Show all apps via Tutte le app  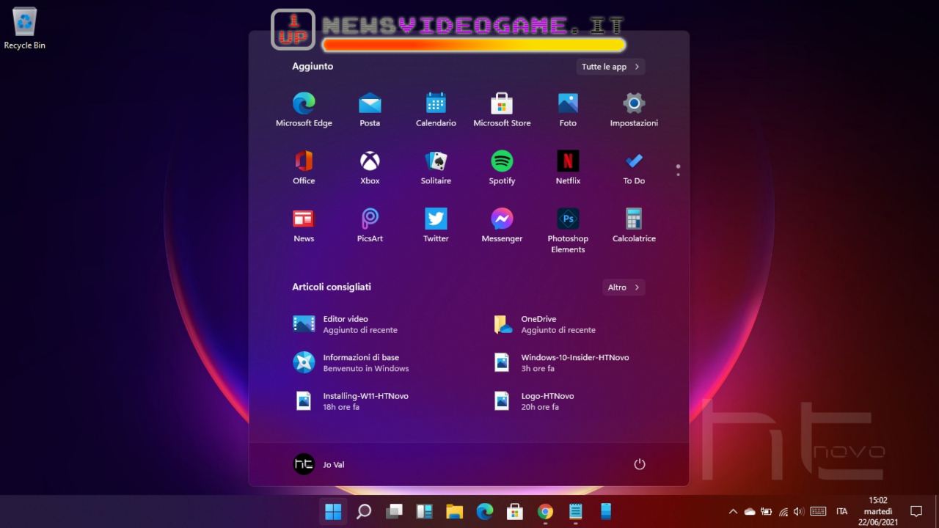tap(610, 67)
